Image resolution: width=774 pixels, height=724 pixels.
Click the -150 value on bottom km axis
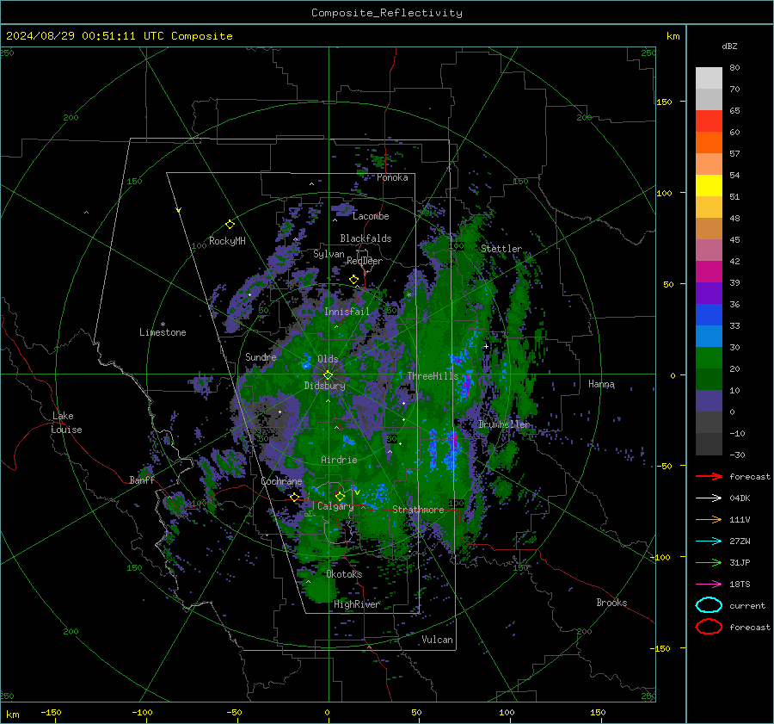51,712
